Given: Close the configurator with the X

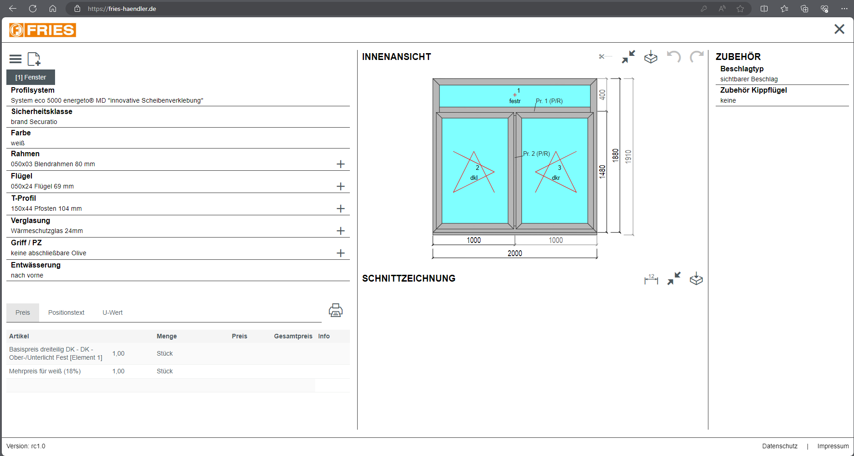Looking at the screenshot, I should coord(839,29).
